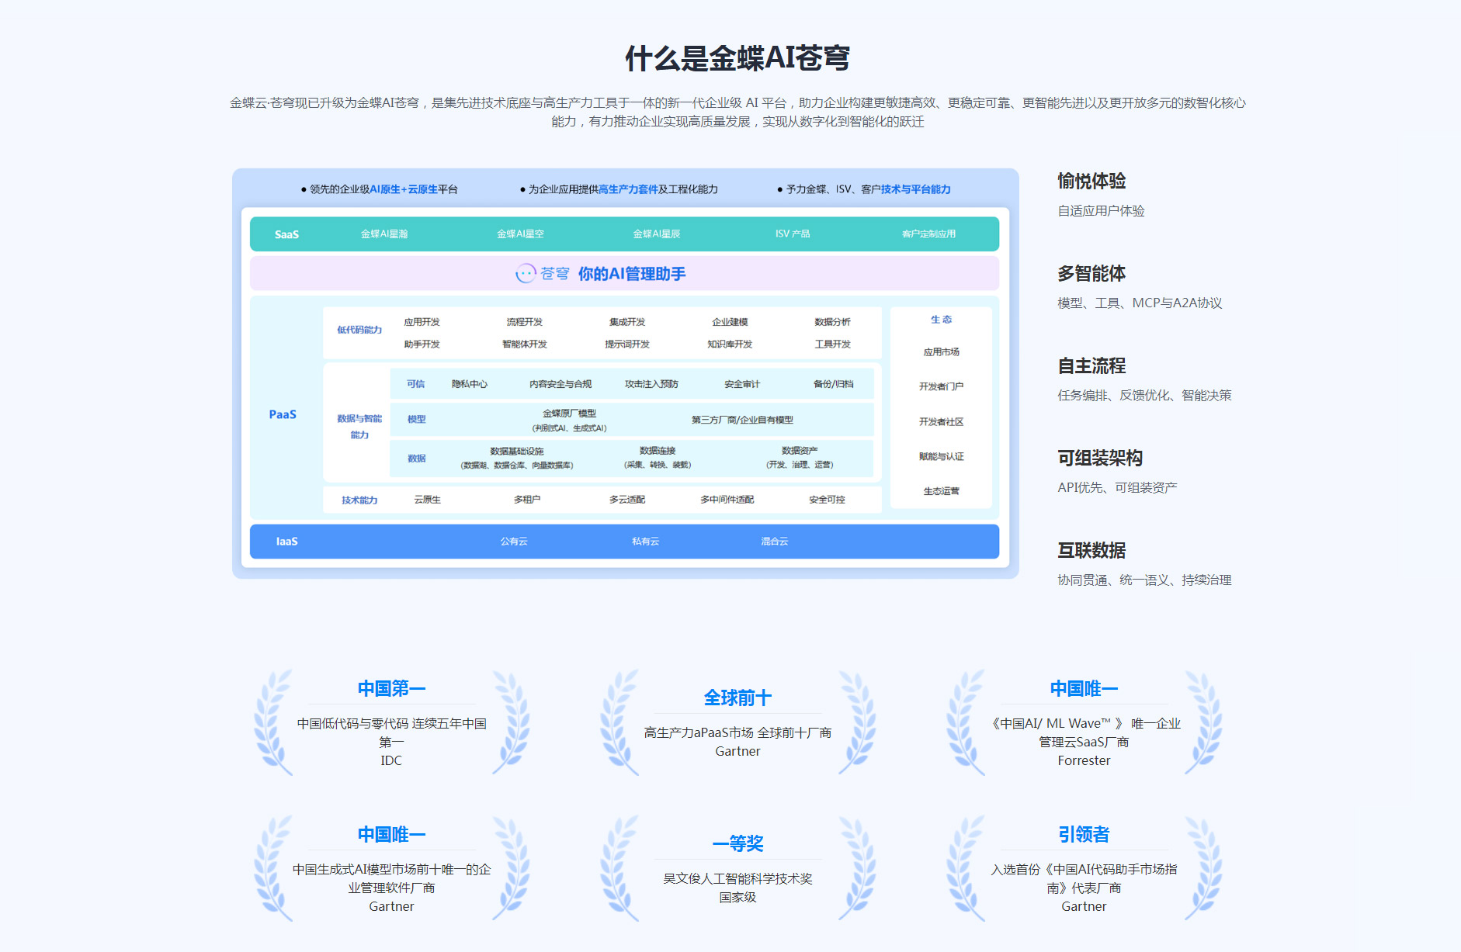This screenshot has width=1461, height=952.
Task: Click 赋能与认证 in the 生态 column
Action: [942, 457]
